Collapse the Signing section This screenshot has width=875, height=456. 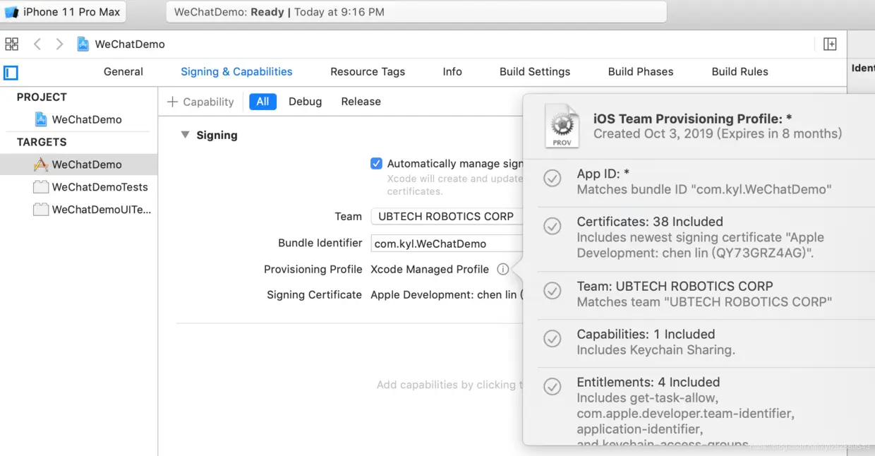tap(185, 135)
